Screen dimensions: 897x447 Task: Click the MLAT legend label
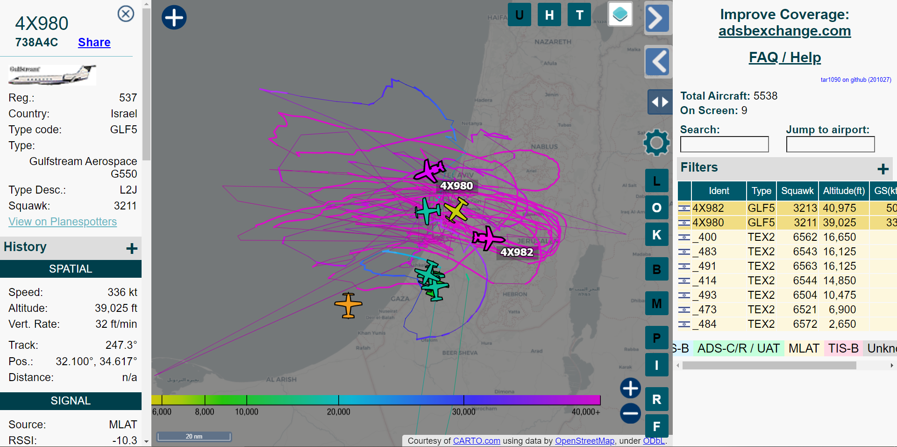804,348
